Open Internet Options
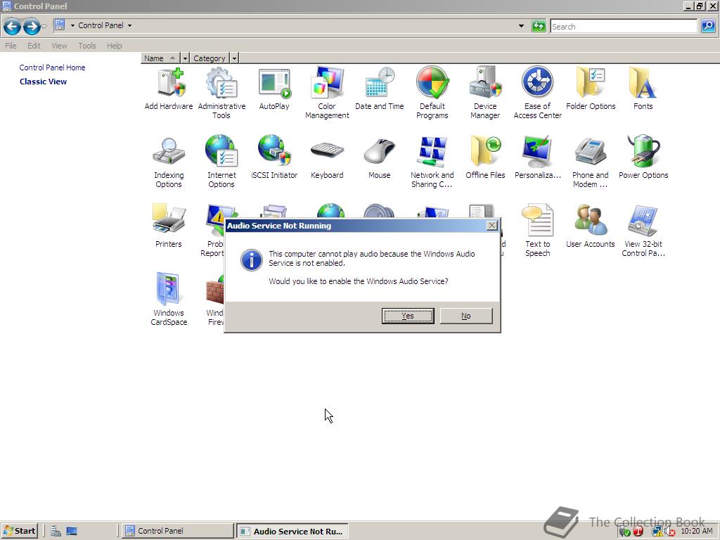 point(221,162)
